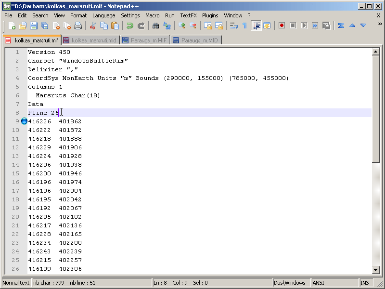Viewport: 385px width, 289px height.
Task: Run macro multiple times icon
Action: [x=315, y=26]
